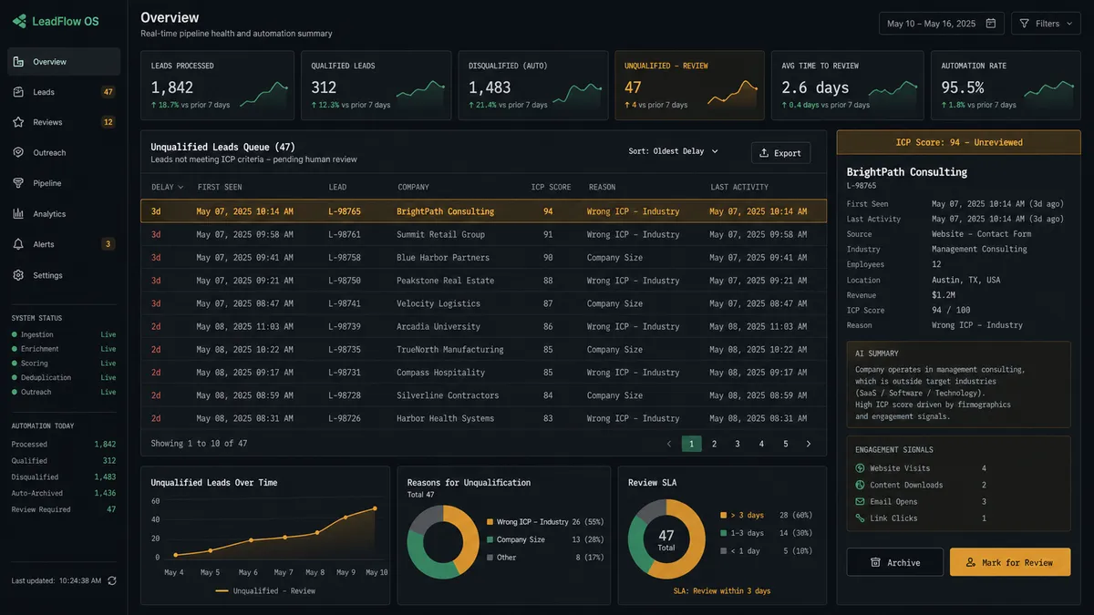Click lead ID L-98728
Screen dimensions: 1094x615
pos(345,395)
